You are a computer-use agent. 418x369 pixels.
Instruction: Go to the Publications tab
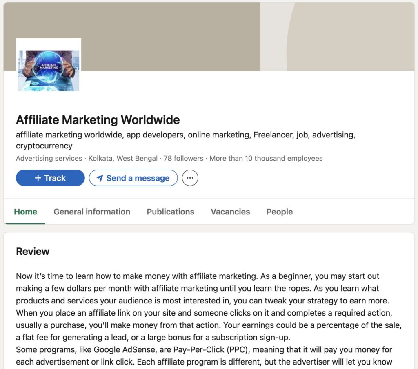point(170,212)
